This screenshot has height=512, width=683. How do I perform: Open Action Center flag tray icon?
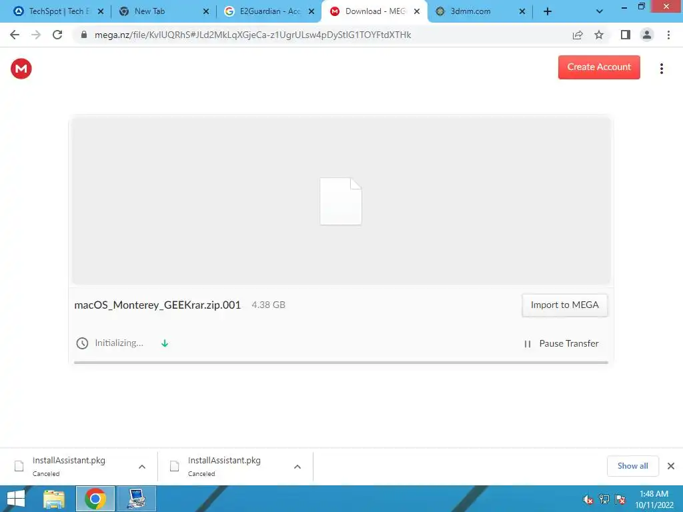(x=620, y=499)
